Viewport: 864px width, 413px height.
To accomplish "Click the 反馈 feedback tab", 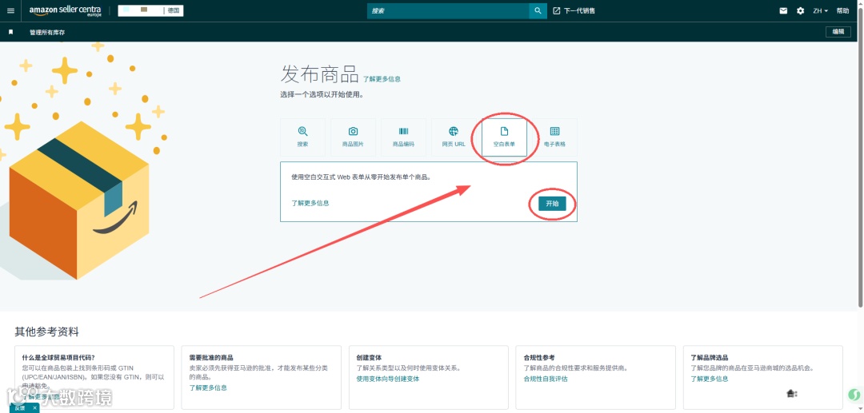I will pos(20,408).
